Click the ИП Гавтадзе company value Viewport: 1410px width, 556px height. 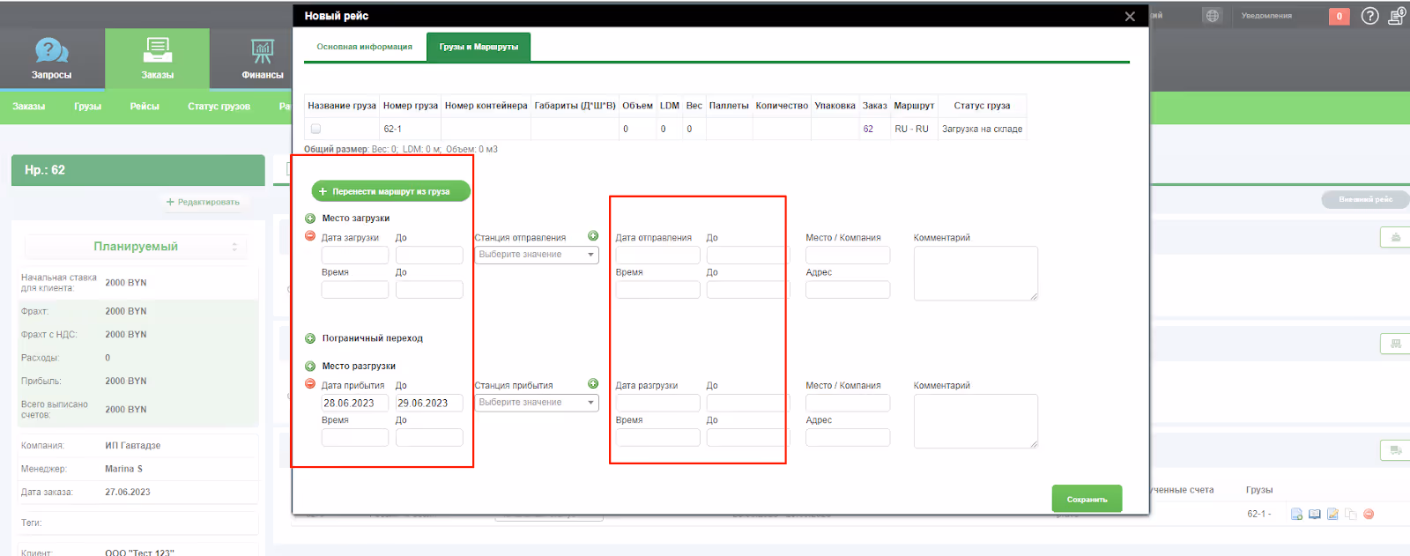tap(132, 446)
